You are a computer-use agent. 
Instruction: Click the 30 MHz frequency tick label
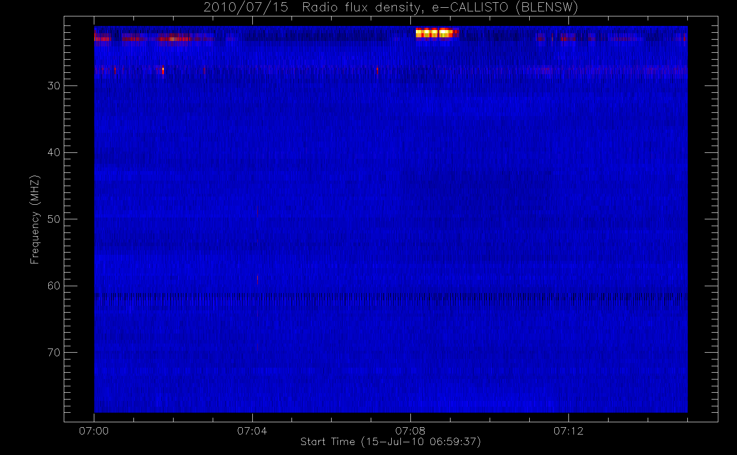point(54,86)
